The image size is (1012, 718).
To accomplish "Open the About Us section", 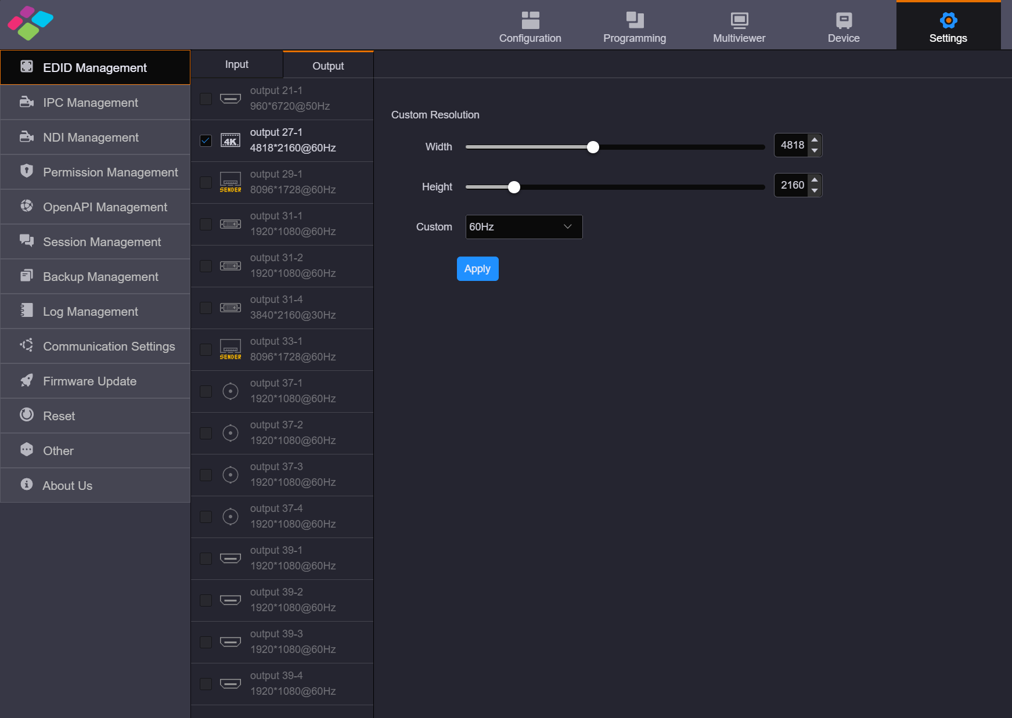I will [x=67, y=485].
